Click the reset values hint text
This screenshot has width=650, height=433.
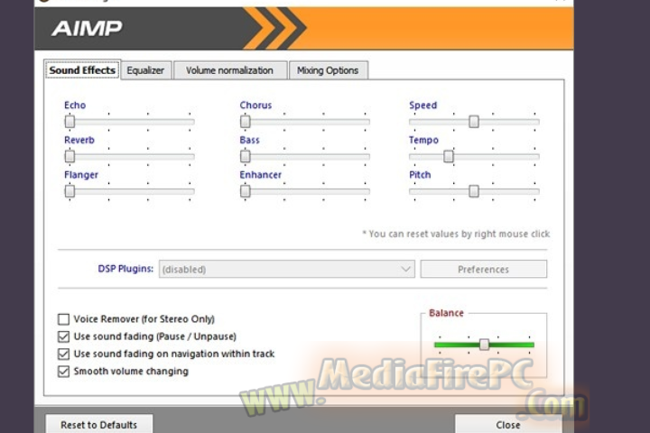456,234
